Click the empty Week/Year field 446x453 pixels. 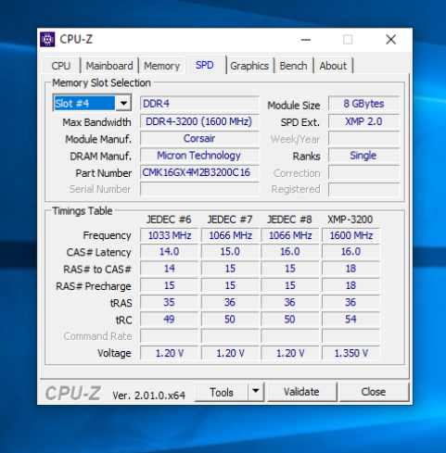[x=363, y=138]
